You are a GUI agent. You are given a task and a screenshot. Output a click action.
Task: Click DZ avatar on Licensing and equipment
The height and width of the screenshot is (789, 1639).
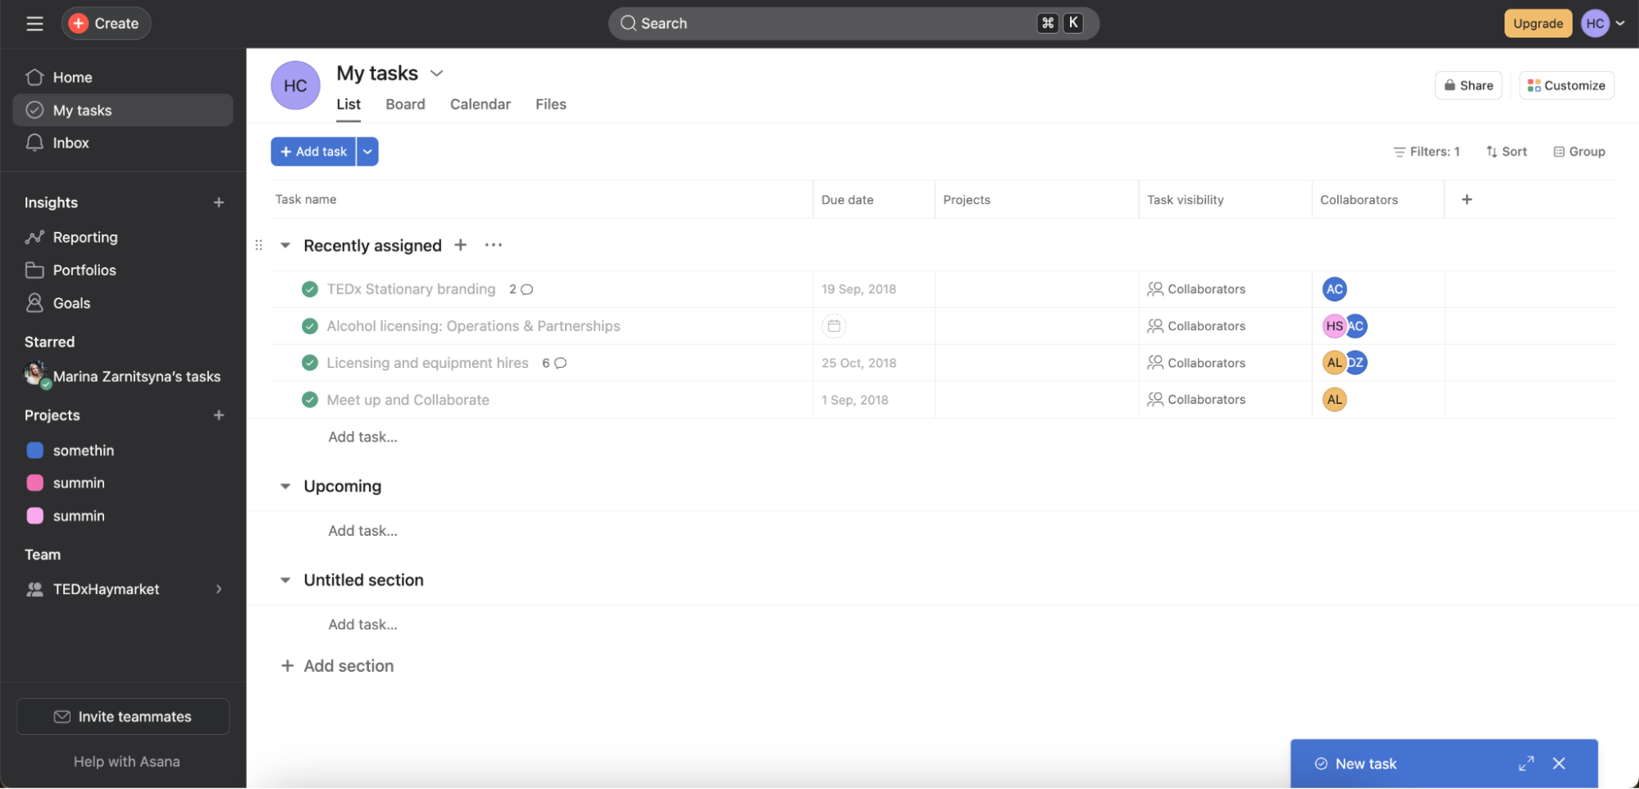point(1357,363)
